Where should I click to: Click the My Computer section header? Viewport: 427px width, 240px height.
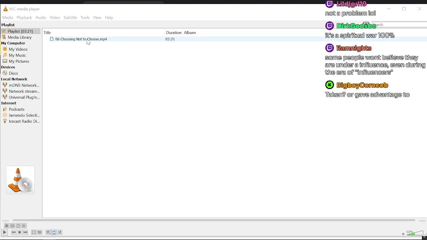13,43
